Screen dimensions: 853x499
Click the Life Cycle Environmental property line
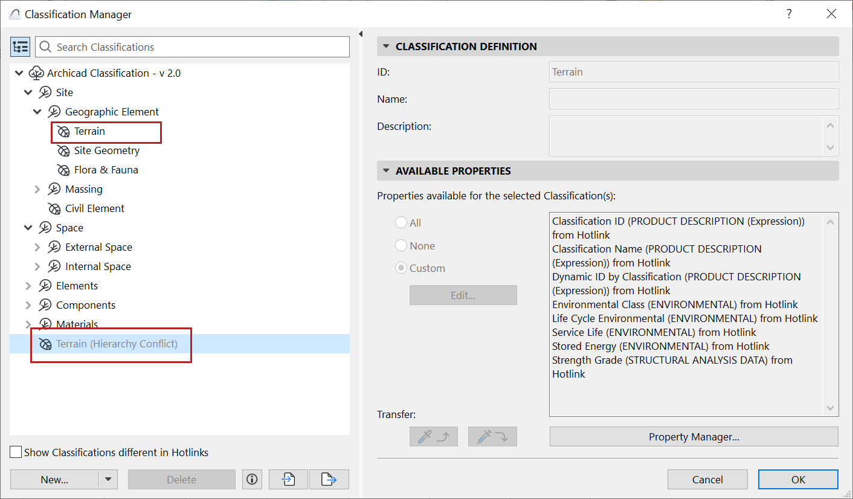point(685,318)
